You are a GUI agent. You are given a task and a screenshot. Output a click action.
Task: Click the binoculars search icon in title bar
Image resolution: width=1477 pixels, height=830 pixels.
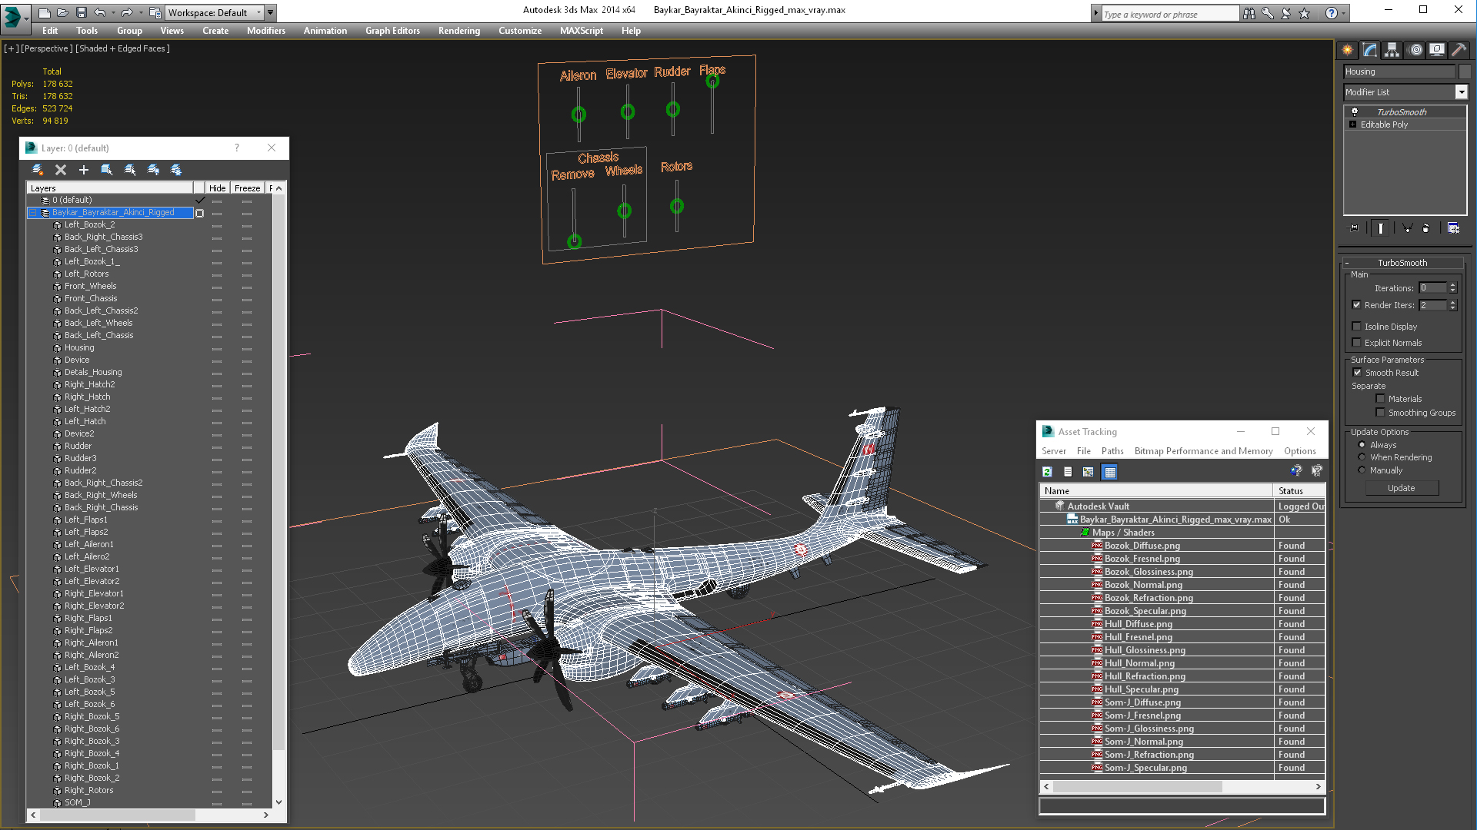1249,13
